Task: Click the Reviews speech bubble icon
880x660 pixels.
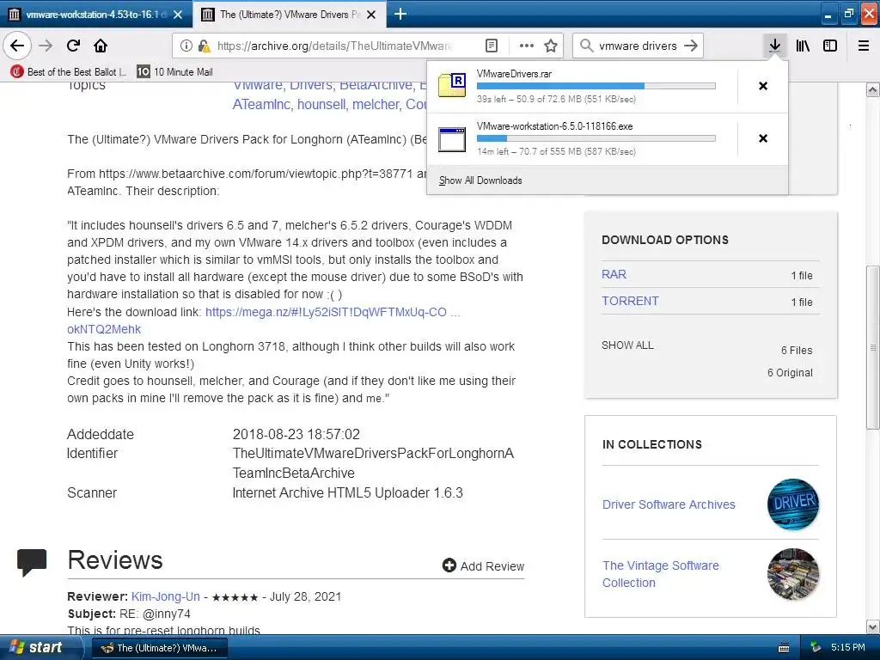Action: pos(32,562)
